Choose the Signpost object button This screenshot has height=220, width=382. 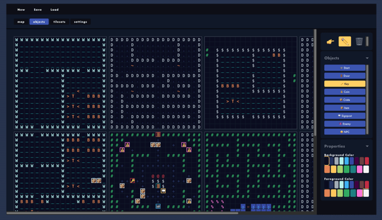345,116
